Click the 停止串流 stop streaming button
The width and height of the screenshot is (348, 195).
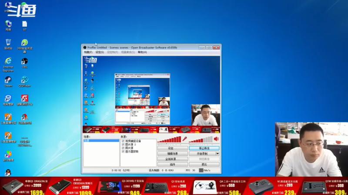point(204,148)
